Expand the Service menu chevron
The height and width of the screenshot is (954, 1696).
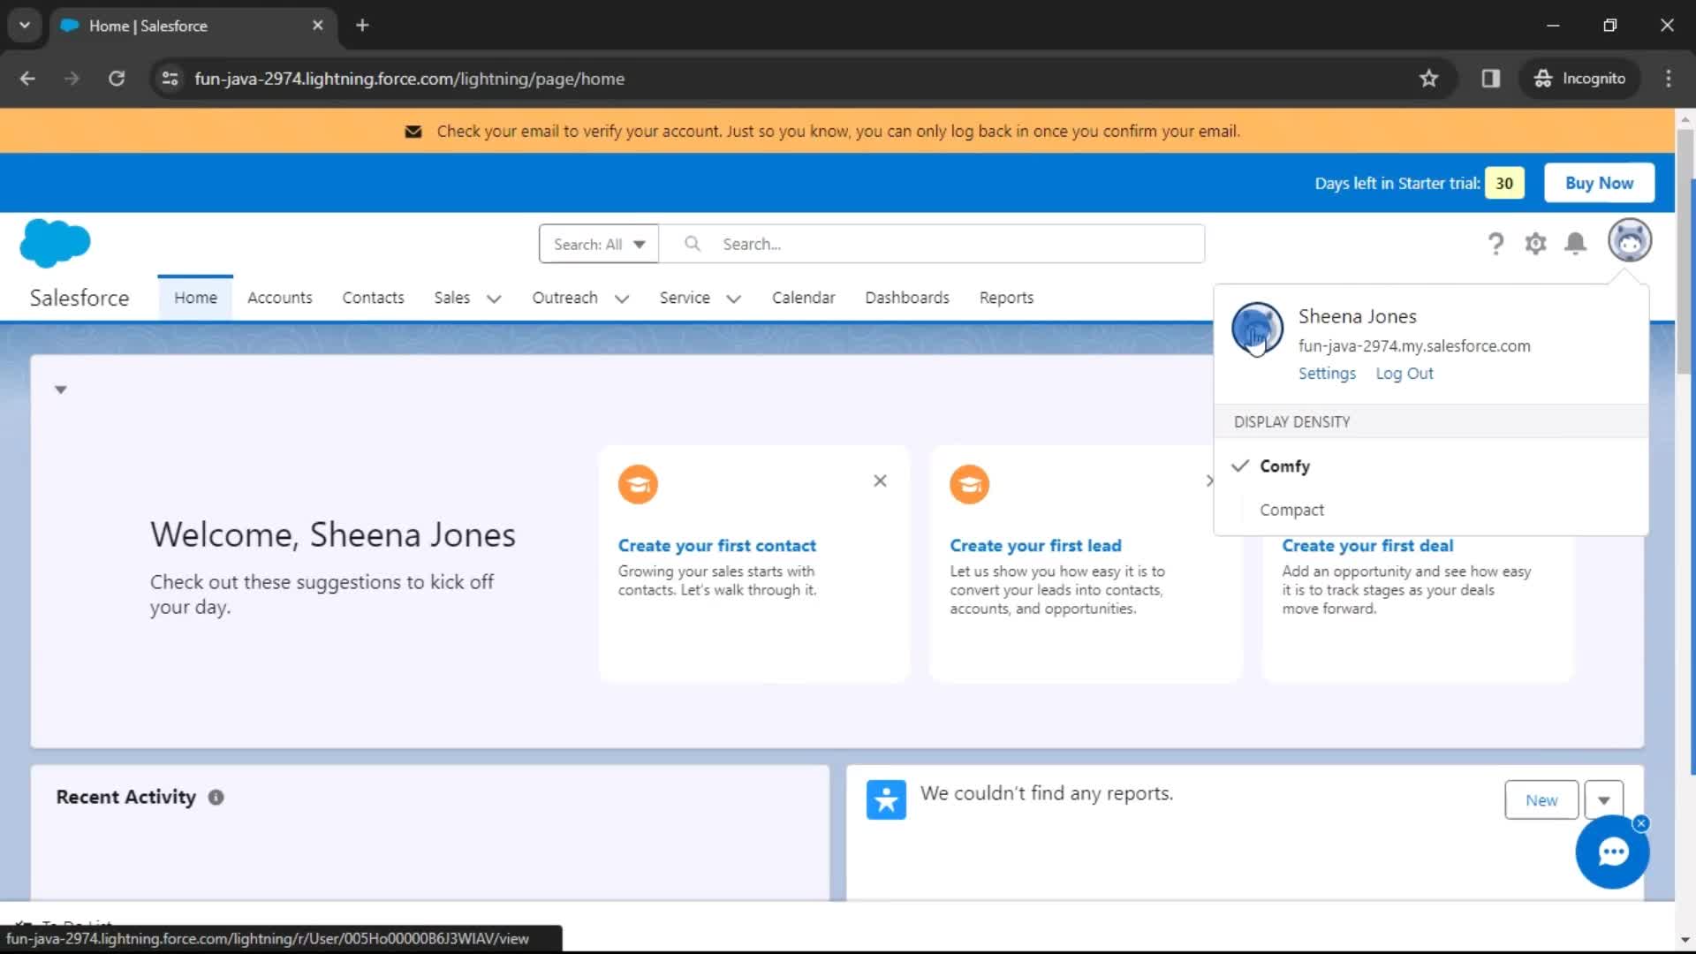pyautogui.click(x=733, y=299)
